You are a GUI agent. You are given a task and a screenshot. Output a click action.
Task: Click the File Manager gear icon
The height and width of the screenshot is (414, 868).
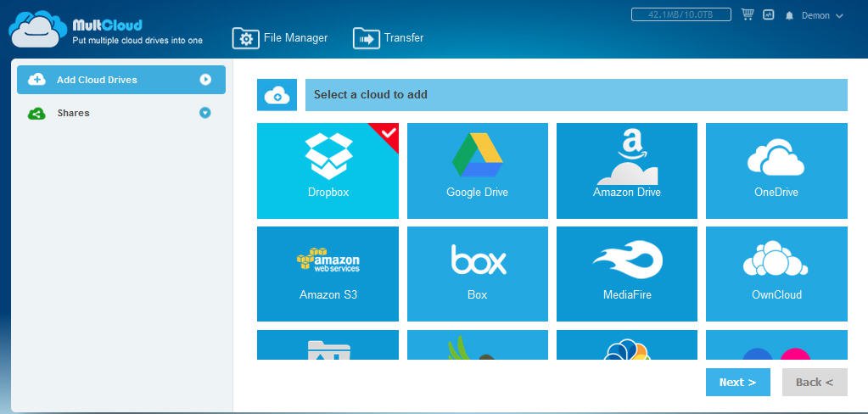click(246, 38)
